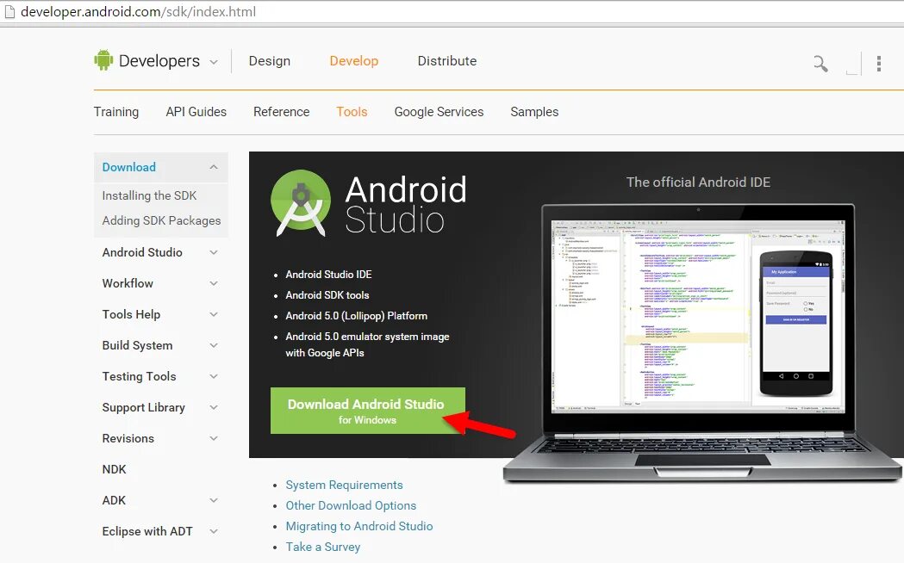Open the System Requirements link

click(x=344, y=485)
